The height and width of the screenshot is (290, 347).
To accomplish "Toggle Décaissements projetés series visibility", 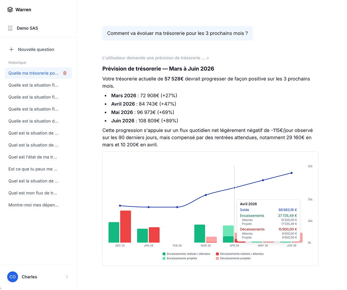I will 217,258.
